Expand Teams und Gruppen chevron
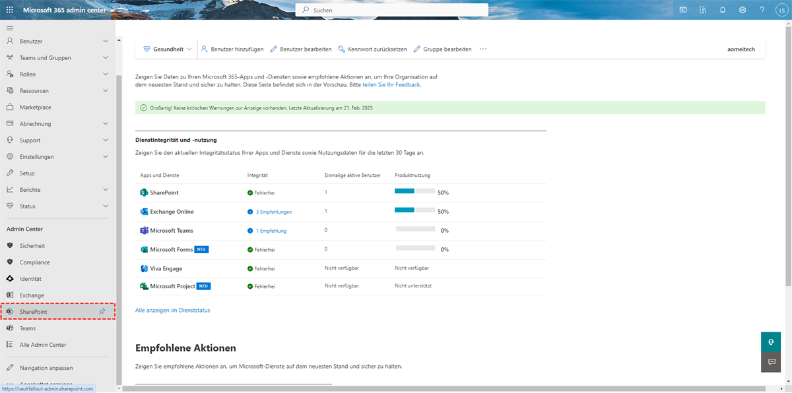The image size is (792, 393). click(106, 58)
